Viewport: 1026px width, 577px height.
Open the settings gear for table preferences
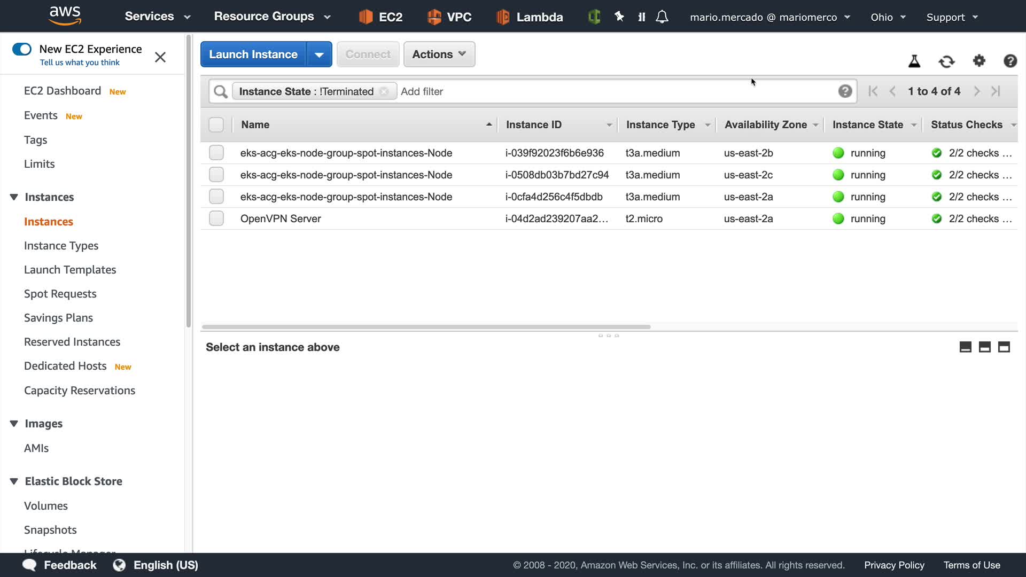click(x=978, y=61)
